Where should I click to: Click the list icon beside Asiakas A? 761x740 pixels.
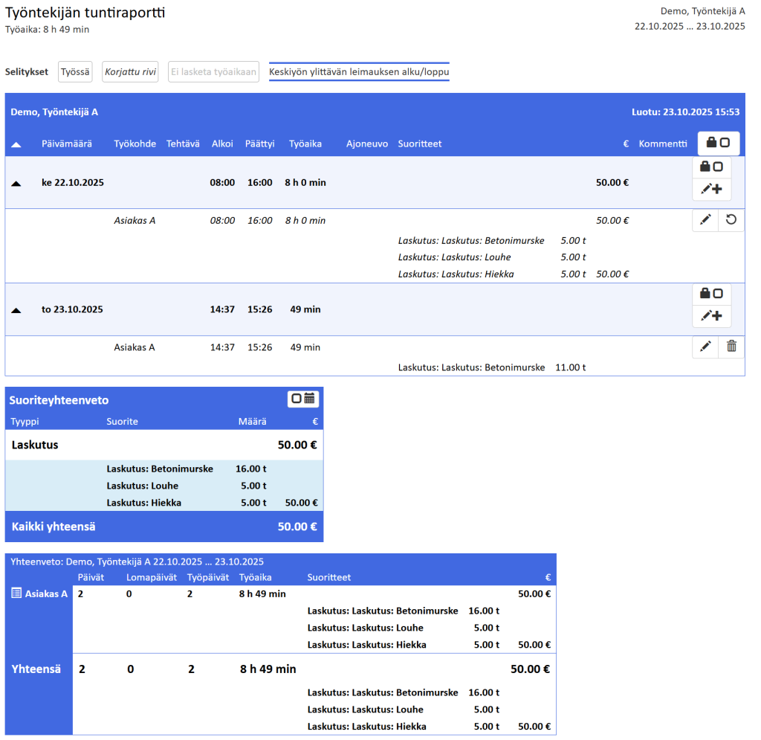click(x=16, y=593)
